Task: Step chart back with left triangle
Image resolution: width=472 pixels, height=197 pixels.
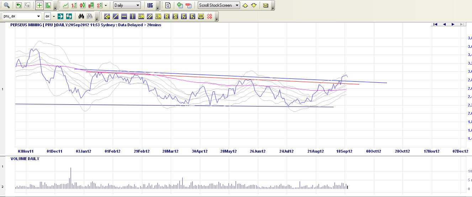Action: (x=444, y=24)
